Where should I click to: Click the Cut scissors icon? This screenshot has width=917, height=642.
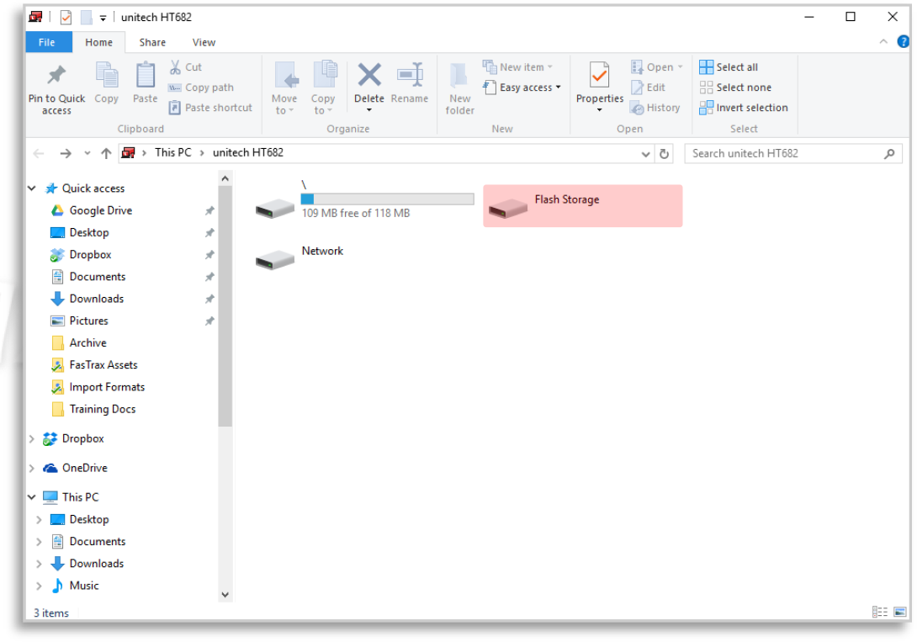(x=175, y=67)
